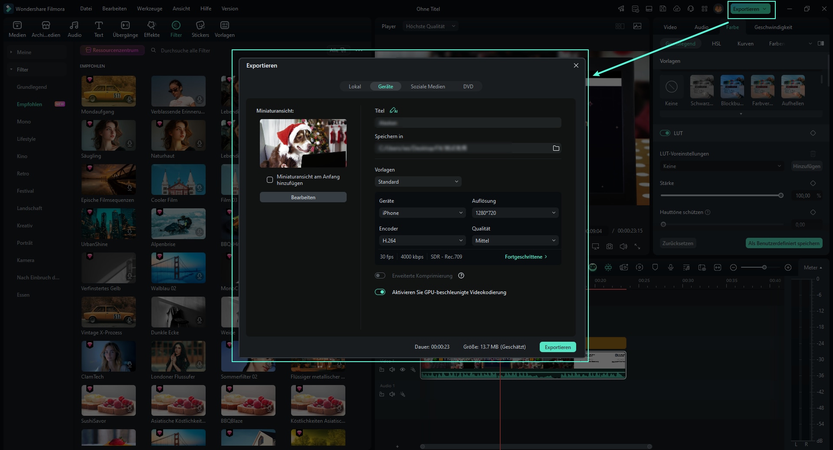
Task: Open the Effekte icon
Action: 151,29
